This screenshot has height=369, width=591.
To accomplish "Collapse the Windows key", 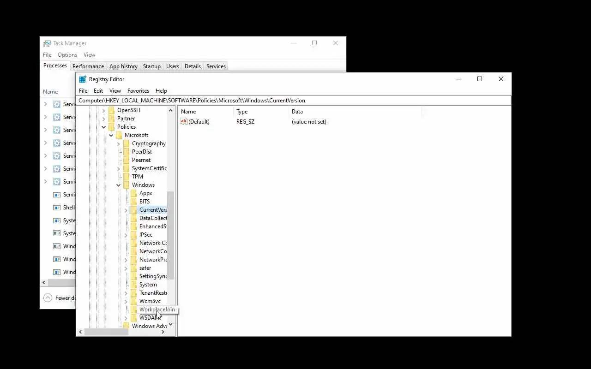I will (x=119, y=185).
